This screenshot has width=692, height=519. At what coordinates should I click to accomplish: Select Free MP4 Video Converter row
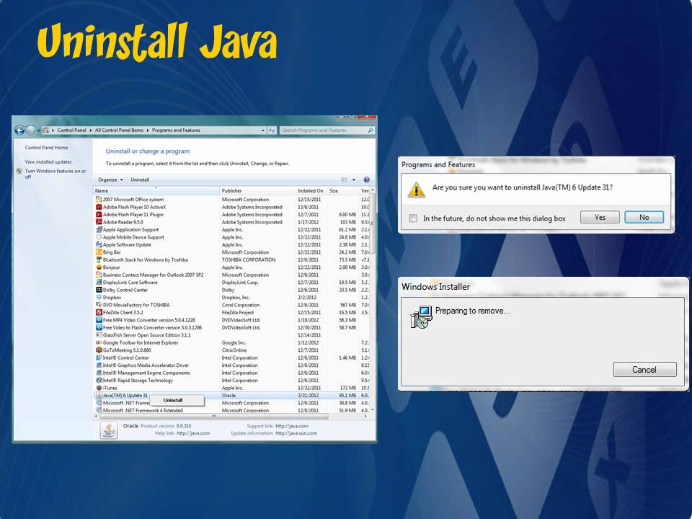click(x=231, y=320)
